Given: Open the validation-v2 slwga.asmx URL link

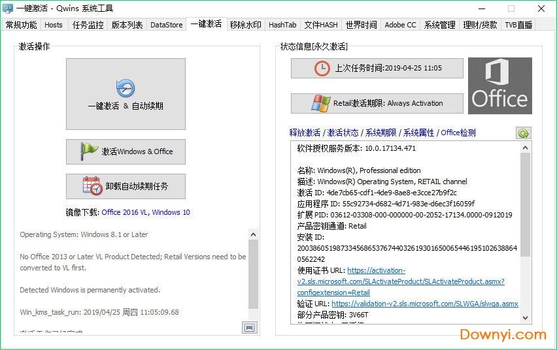Looking at the screenshot, I should tap(425, 304).
